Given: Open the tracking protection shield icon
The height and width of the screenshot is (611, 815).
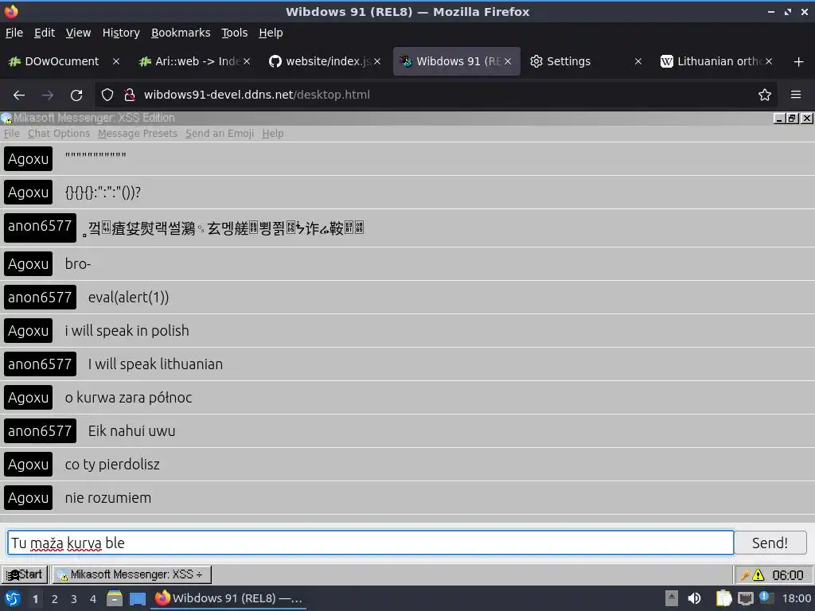Looking at the screenshot, I should click(x=107, y=95).
